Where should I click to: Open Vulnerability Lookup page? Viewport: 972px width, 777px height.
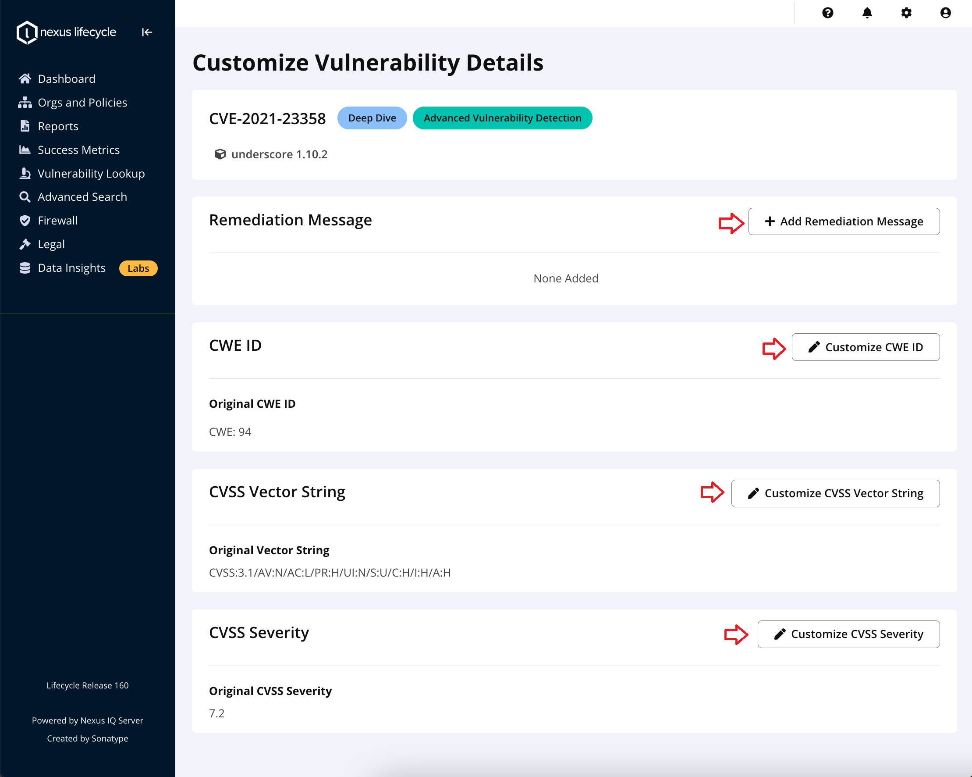pos(92,173)
